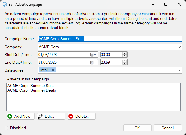This screenshot has width=186, height=135.
Task: Remove the retail category tag
Action: coord(53,70)
